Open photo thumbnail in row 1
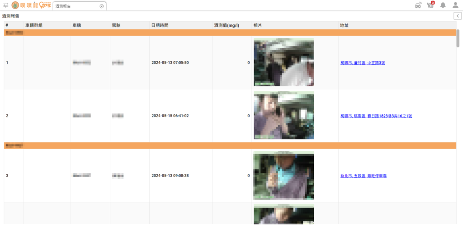 (x=284, y=62)
